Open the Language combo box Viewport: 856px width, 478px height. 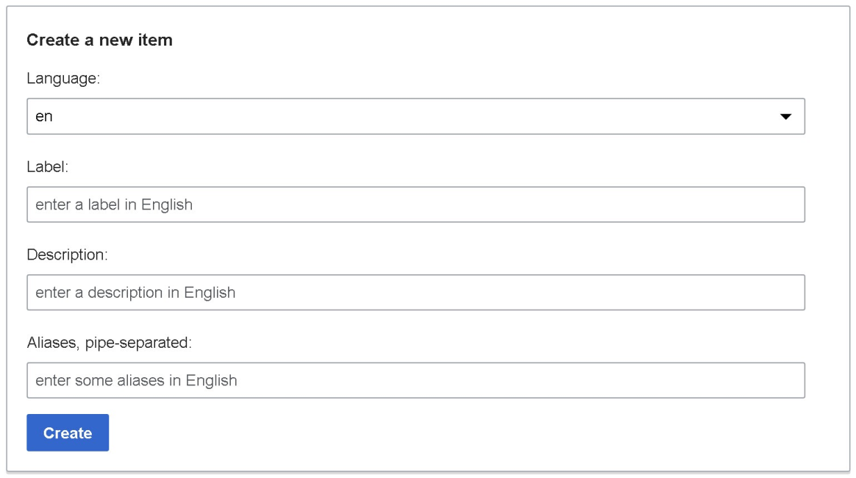[415, 117]
